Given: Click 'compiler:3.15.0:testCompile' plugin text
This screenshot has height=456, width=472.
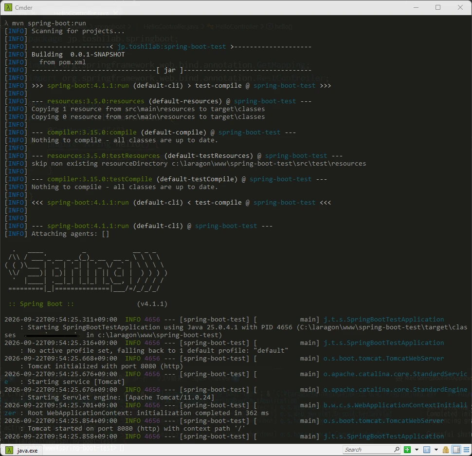Looking at the screenshot, I should [100, 179].
